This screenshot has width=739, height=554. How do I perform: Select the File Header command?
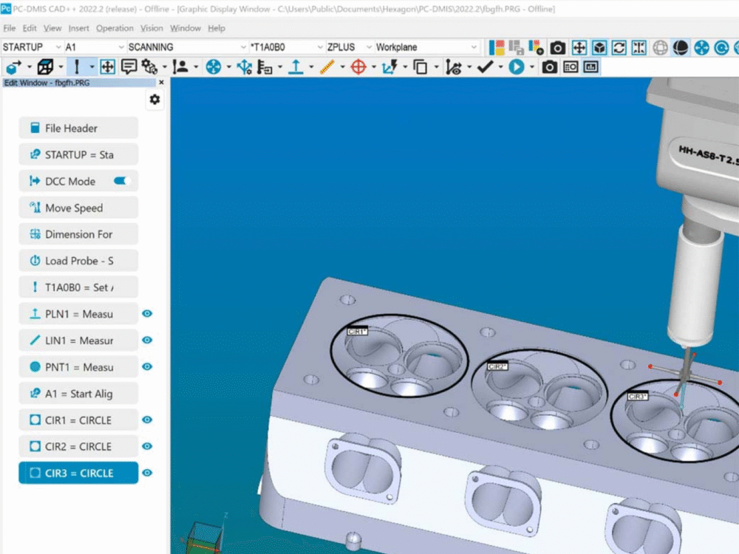click(x=78, y=128)
